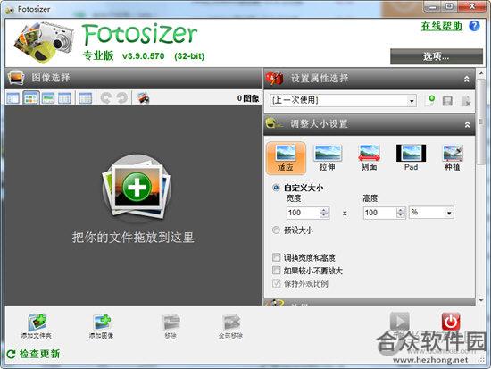Adjust the width value with its spinner

pyautogui.click(x=324, y=213)
